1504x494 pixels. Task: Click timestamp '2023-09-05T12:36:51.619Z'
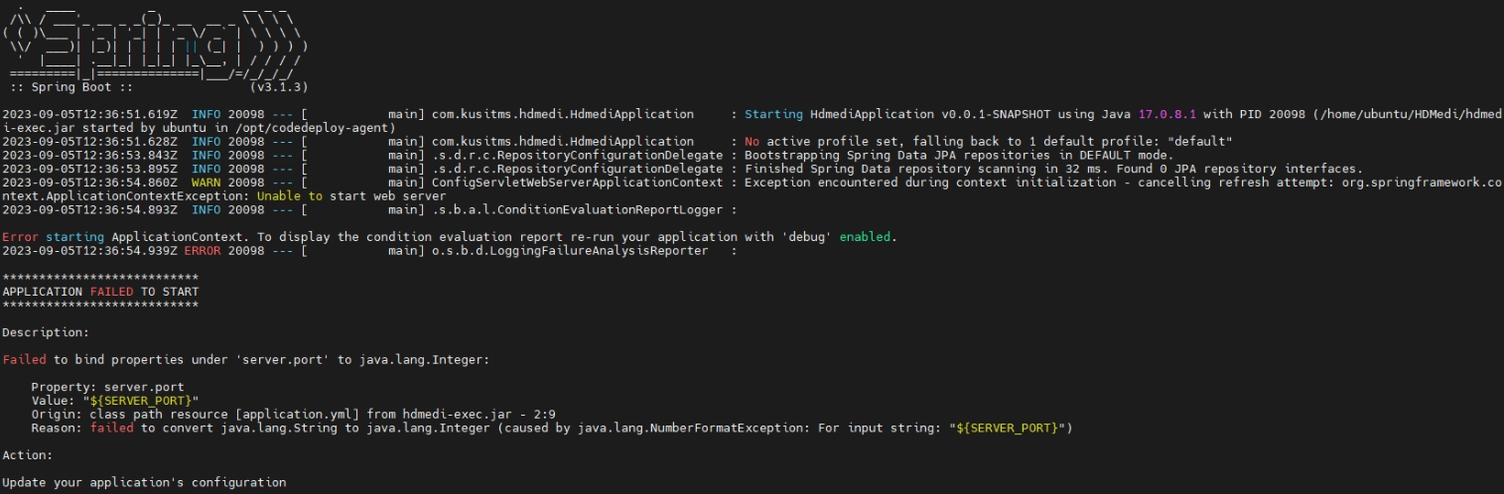90,114
